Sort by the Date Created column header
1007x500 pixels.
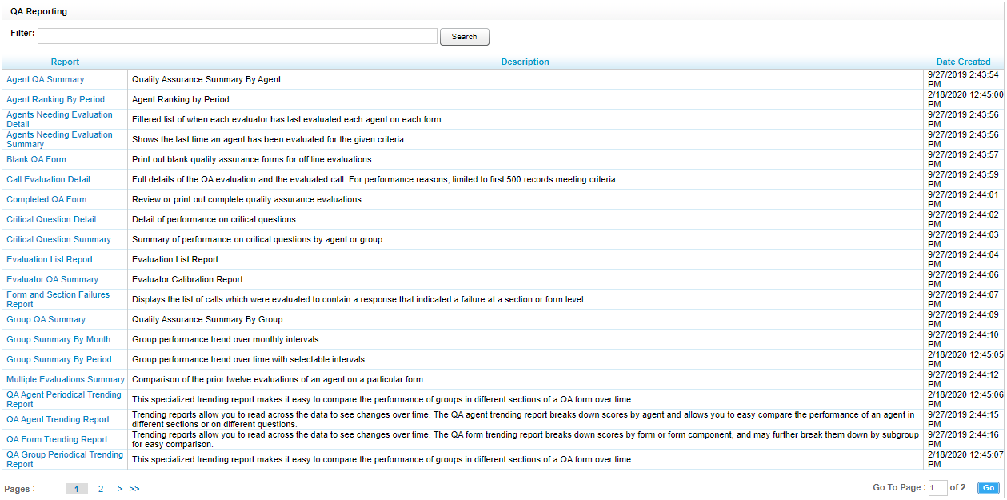[x=963, y=62]
